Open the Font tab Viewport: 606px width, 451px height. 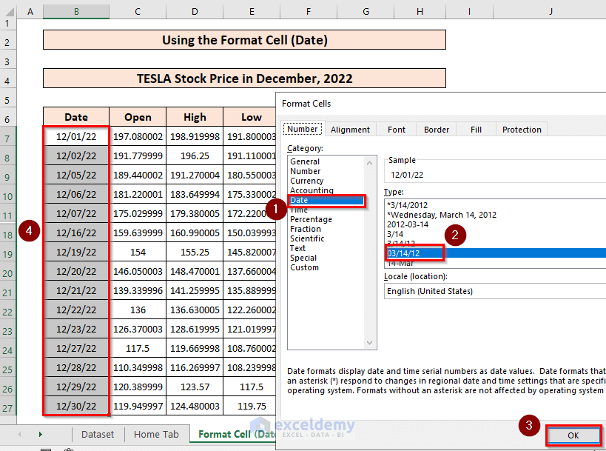point(397,130)
